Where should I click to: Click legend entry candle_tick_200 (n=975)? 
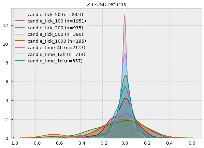click(49, 28)
